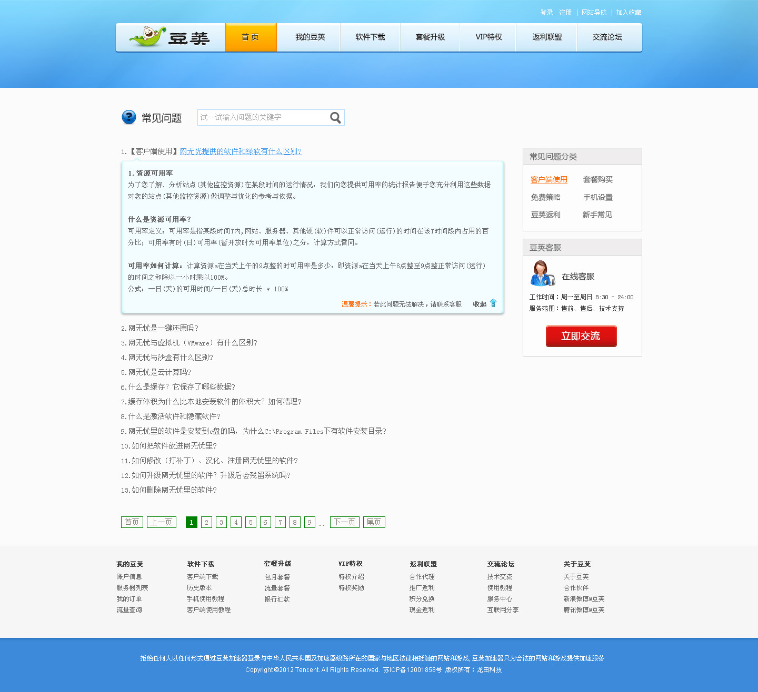This screenshot has height=692, width=758.
Task: Click the 上一页 pagination button
Action: pyautogui.click(x=162, y=522)
